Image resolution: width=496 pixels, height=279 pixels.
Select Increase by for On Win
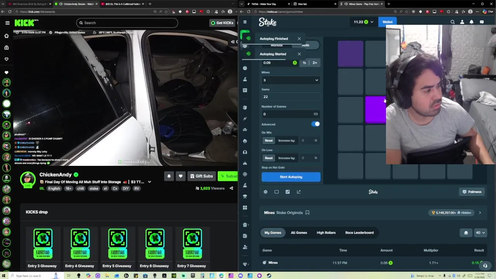(286, 141)
